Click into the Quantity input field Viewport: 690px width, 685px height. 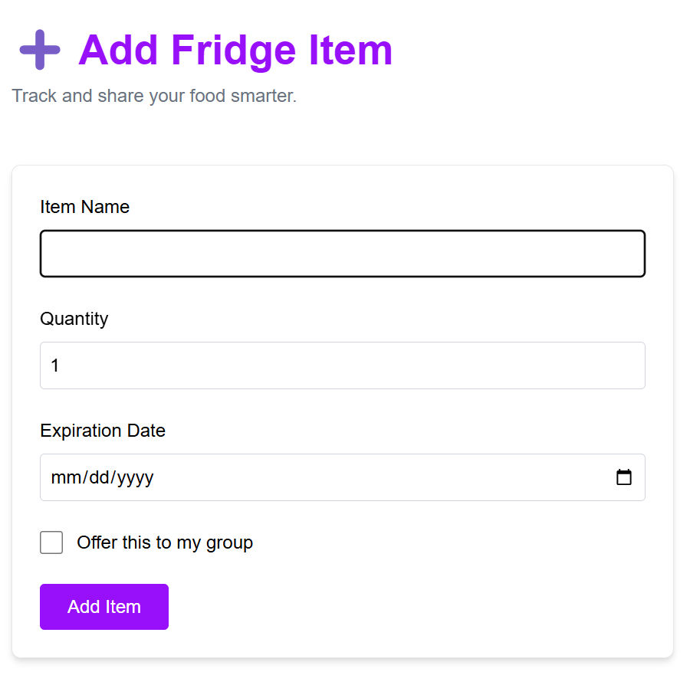click(x=342, y=365)
